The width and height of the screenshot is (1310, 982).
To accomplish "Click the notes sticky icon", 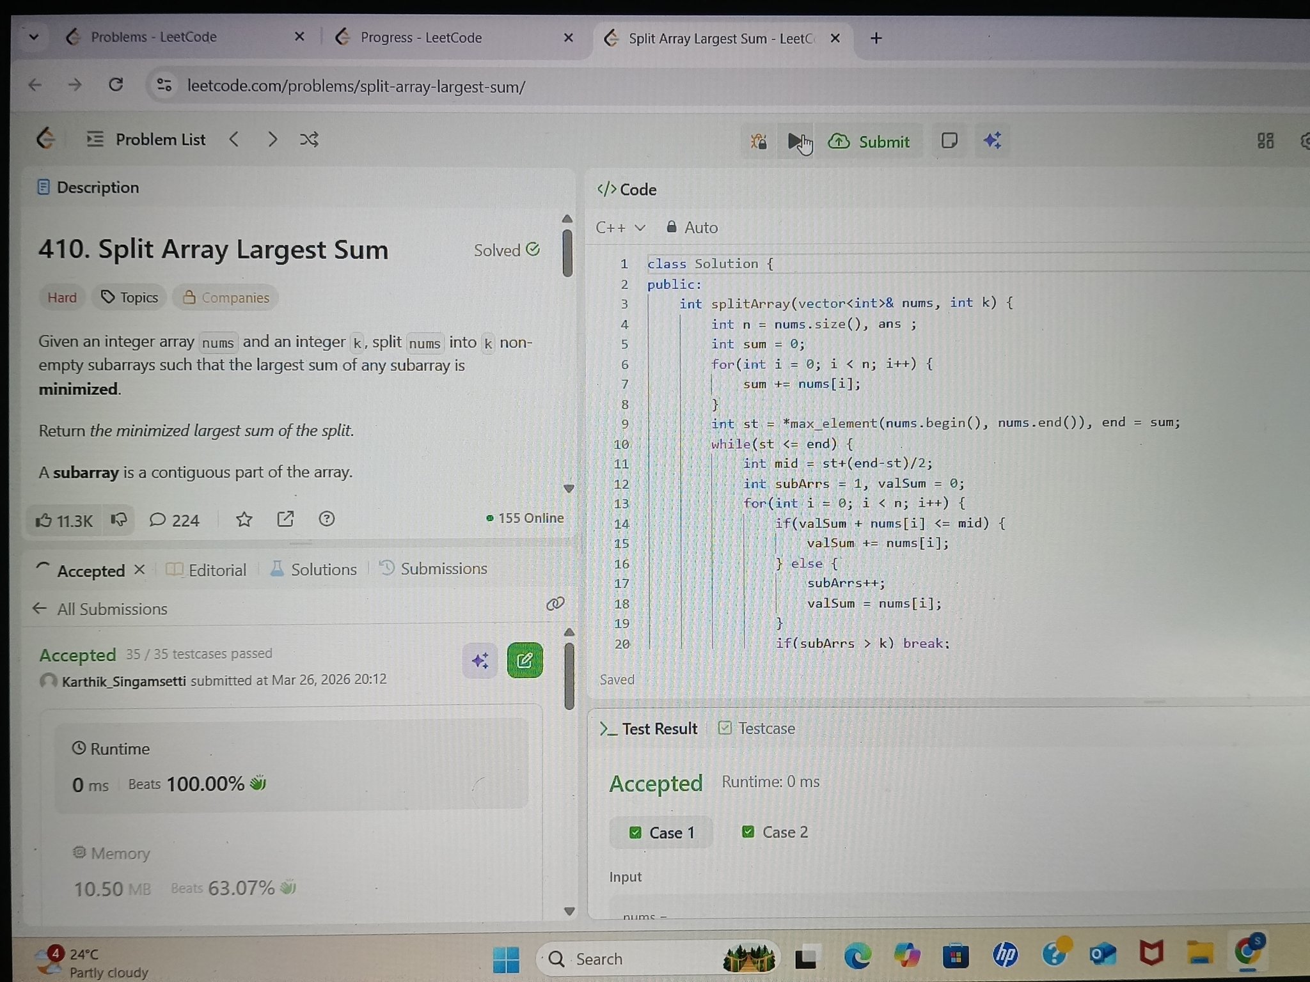I will point(949,141).
